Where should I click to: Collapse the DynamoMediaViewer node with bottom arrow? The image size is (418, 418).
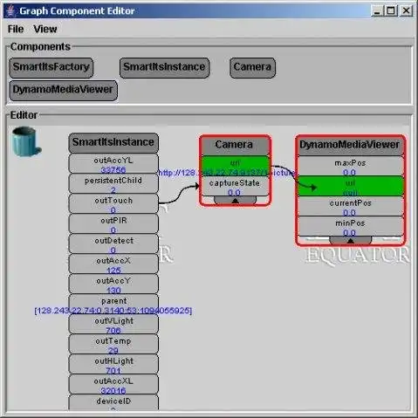(350, 240)
